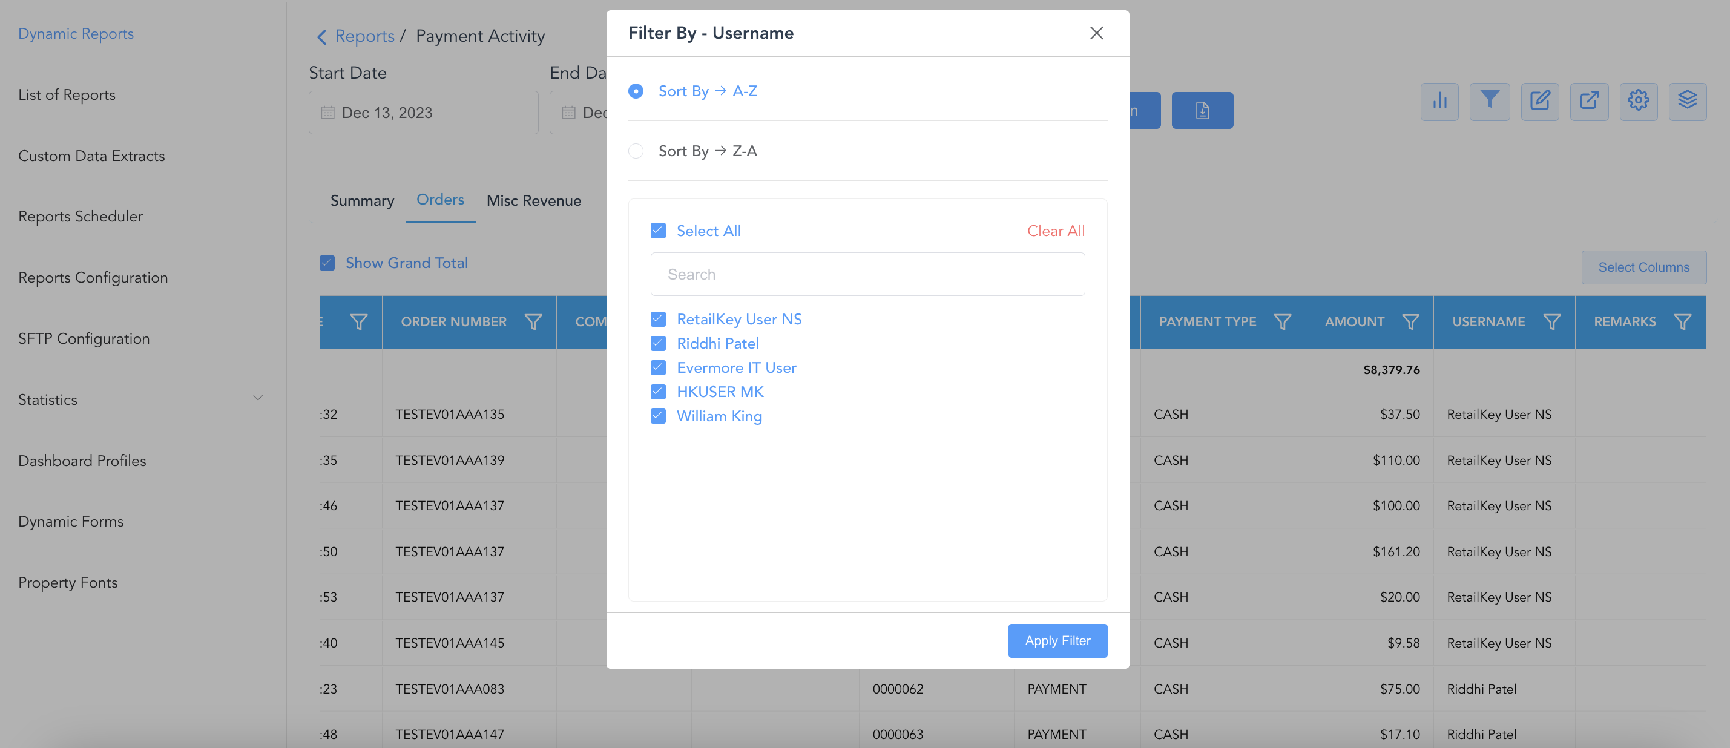Screen dimensions: 1730x748
Task: Go back via Reports breadcrumb chevron
Action: (x=321, y=37)
